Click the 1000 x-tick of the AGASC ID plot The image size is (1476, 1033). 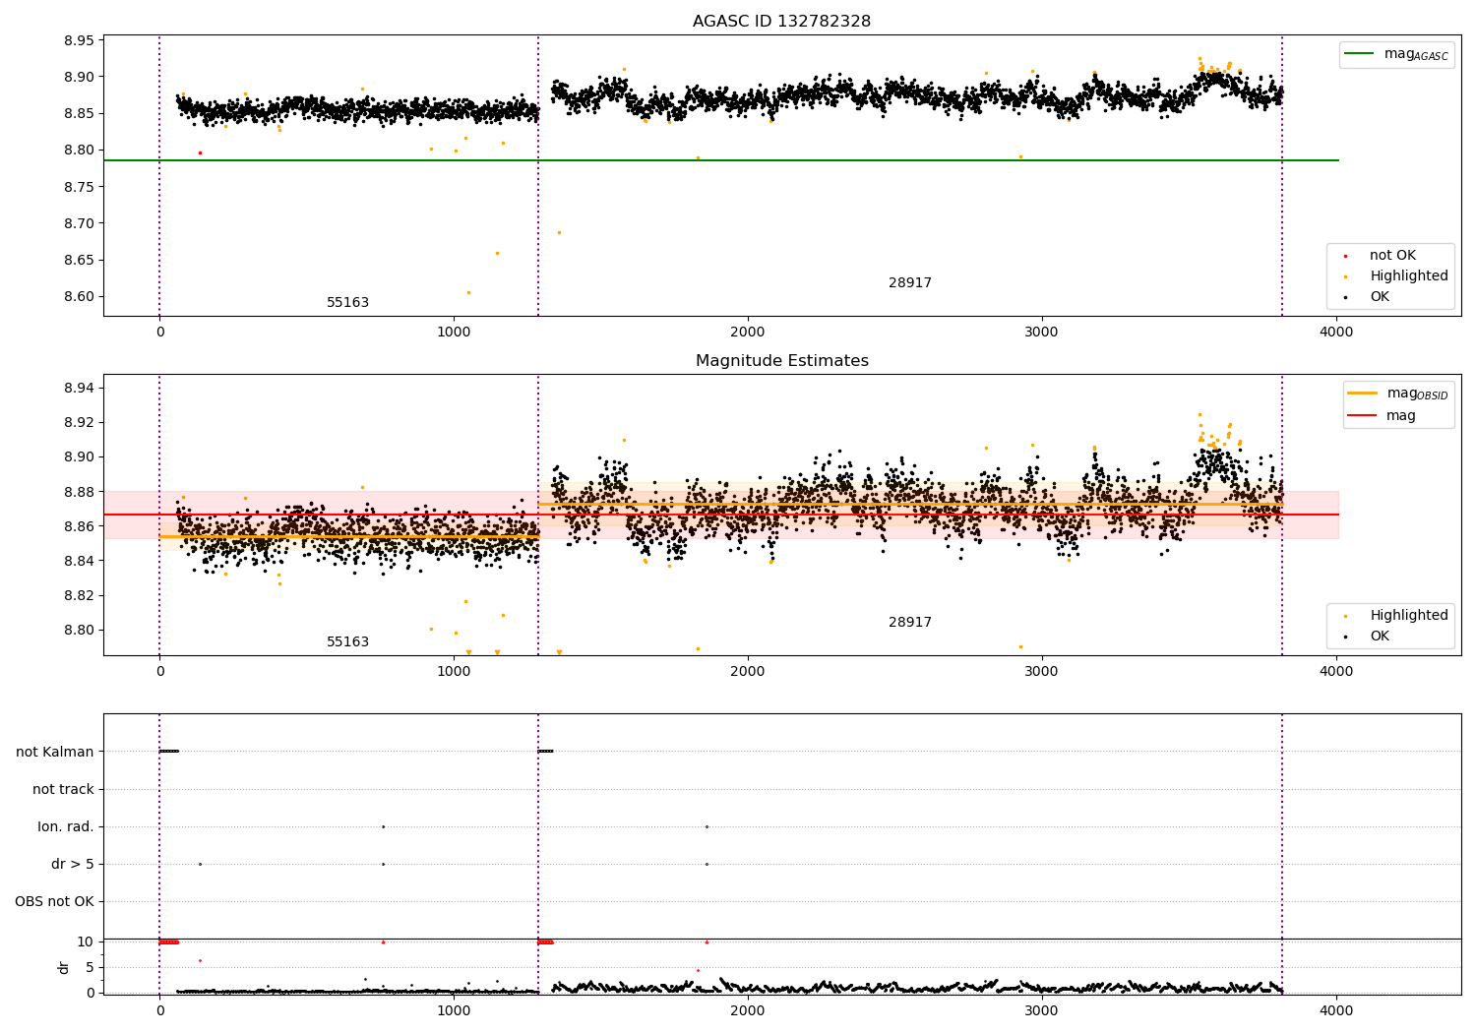tap(454, 332)
